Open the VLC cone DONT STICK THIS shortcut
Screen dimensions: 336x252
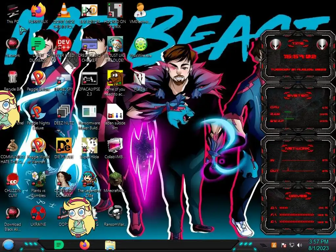pos(64,15)
